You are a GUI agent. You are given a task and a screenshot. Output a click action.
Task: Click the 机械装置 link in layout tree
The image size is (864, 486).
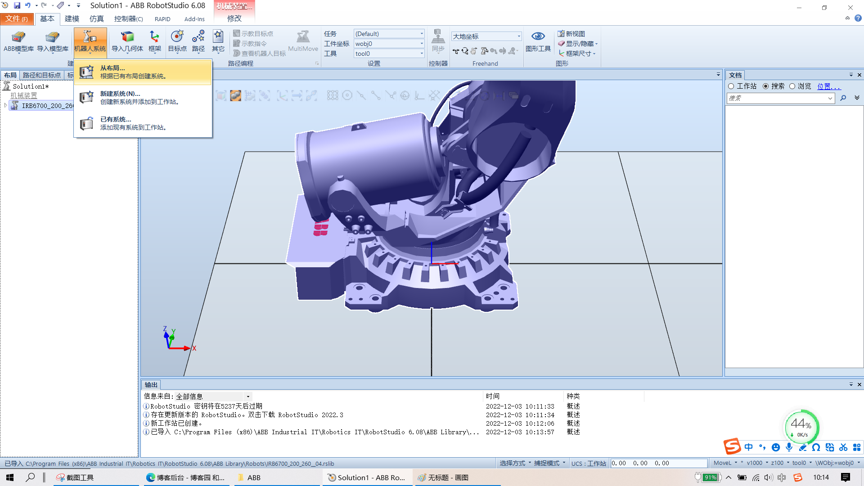click(24, 96)
